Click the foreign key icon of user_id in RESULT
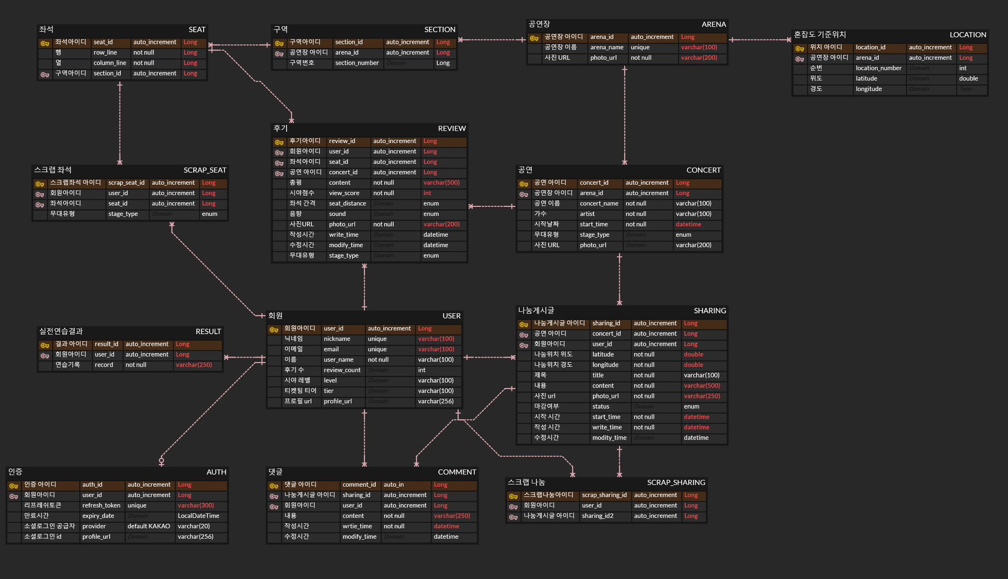1008x579 pixels. tap(45, 355)
